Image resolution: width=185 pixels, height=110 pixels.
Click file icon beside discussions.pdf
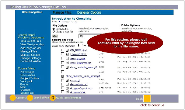[x=67, y=84]
